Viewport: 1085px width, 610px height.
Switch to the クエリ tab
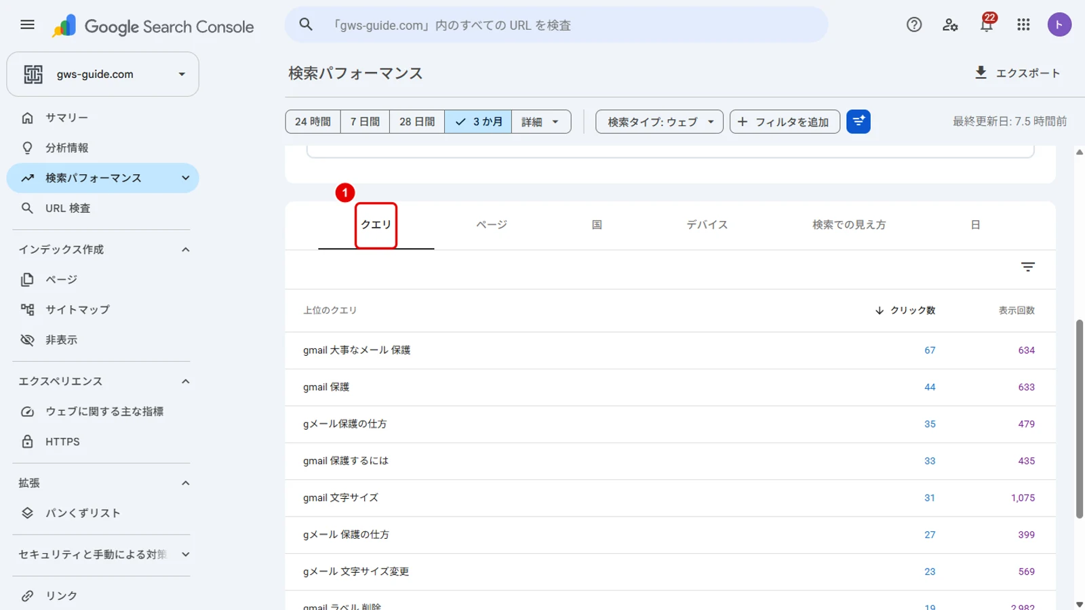pyautogui.click(x=376, y=225)
